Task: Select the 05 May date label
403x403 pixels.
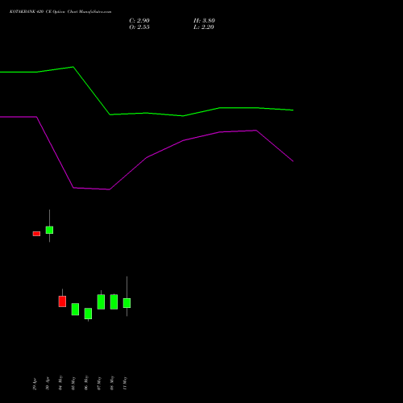Action: click(73, 383)
